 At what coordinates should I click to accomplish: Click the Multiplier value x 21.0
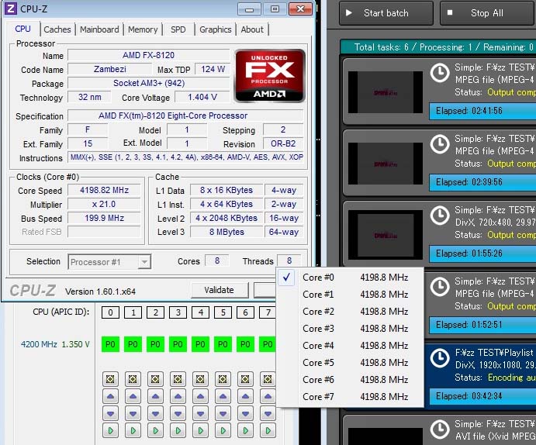coord(104,204)
